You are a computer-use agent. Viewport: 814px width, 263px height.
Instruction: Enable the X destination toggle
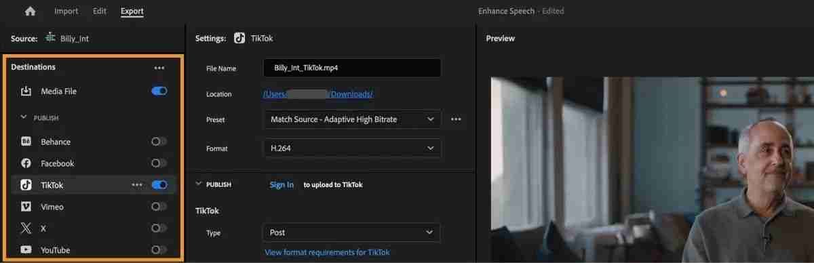click(159, 228)
